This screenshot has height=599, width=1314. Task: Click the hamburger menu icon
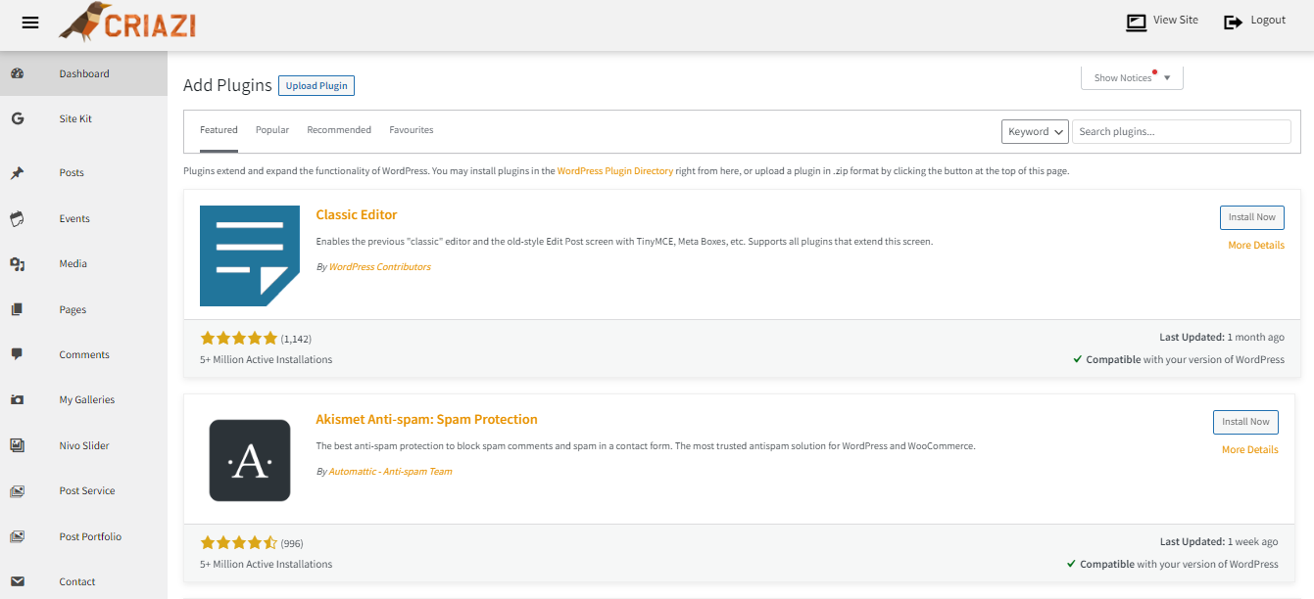pyautogui.click(x=30, y=23)
